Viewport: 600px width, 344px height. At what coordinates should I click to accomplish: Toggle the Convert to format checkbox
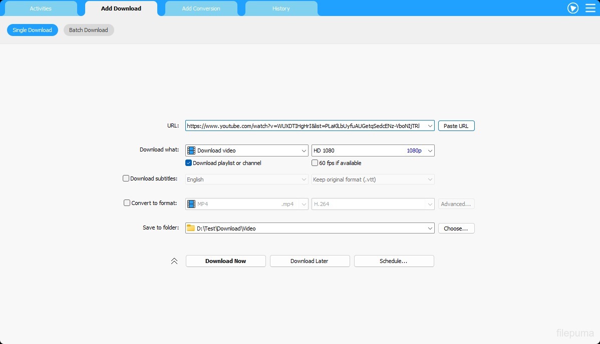click(127, 203)
